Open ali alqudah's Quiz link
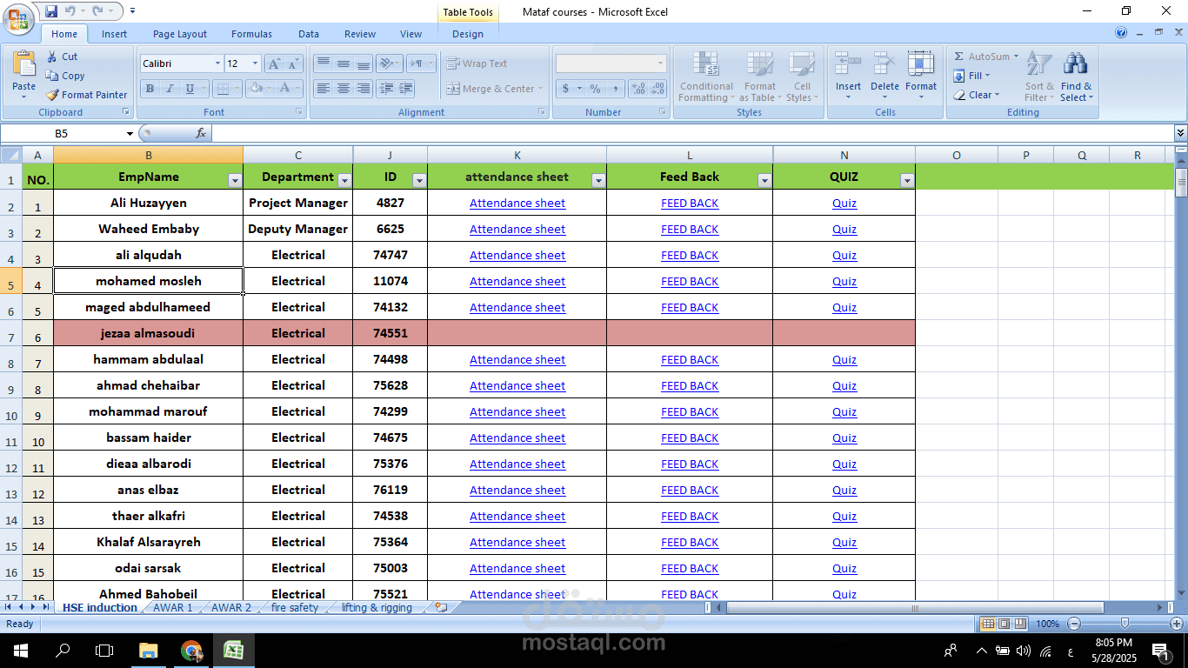1188x668 pixels. click(x=844, y=255)
